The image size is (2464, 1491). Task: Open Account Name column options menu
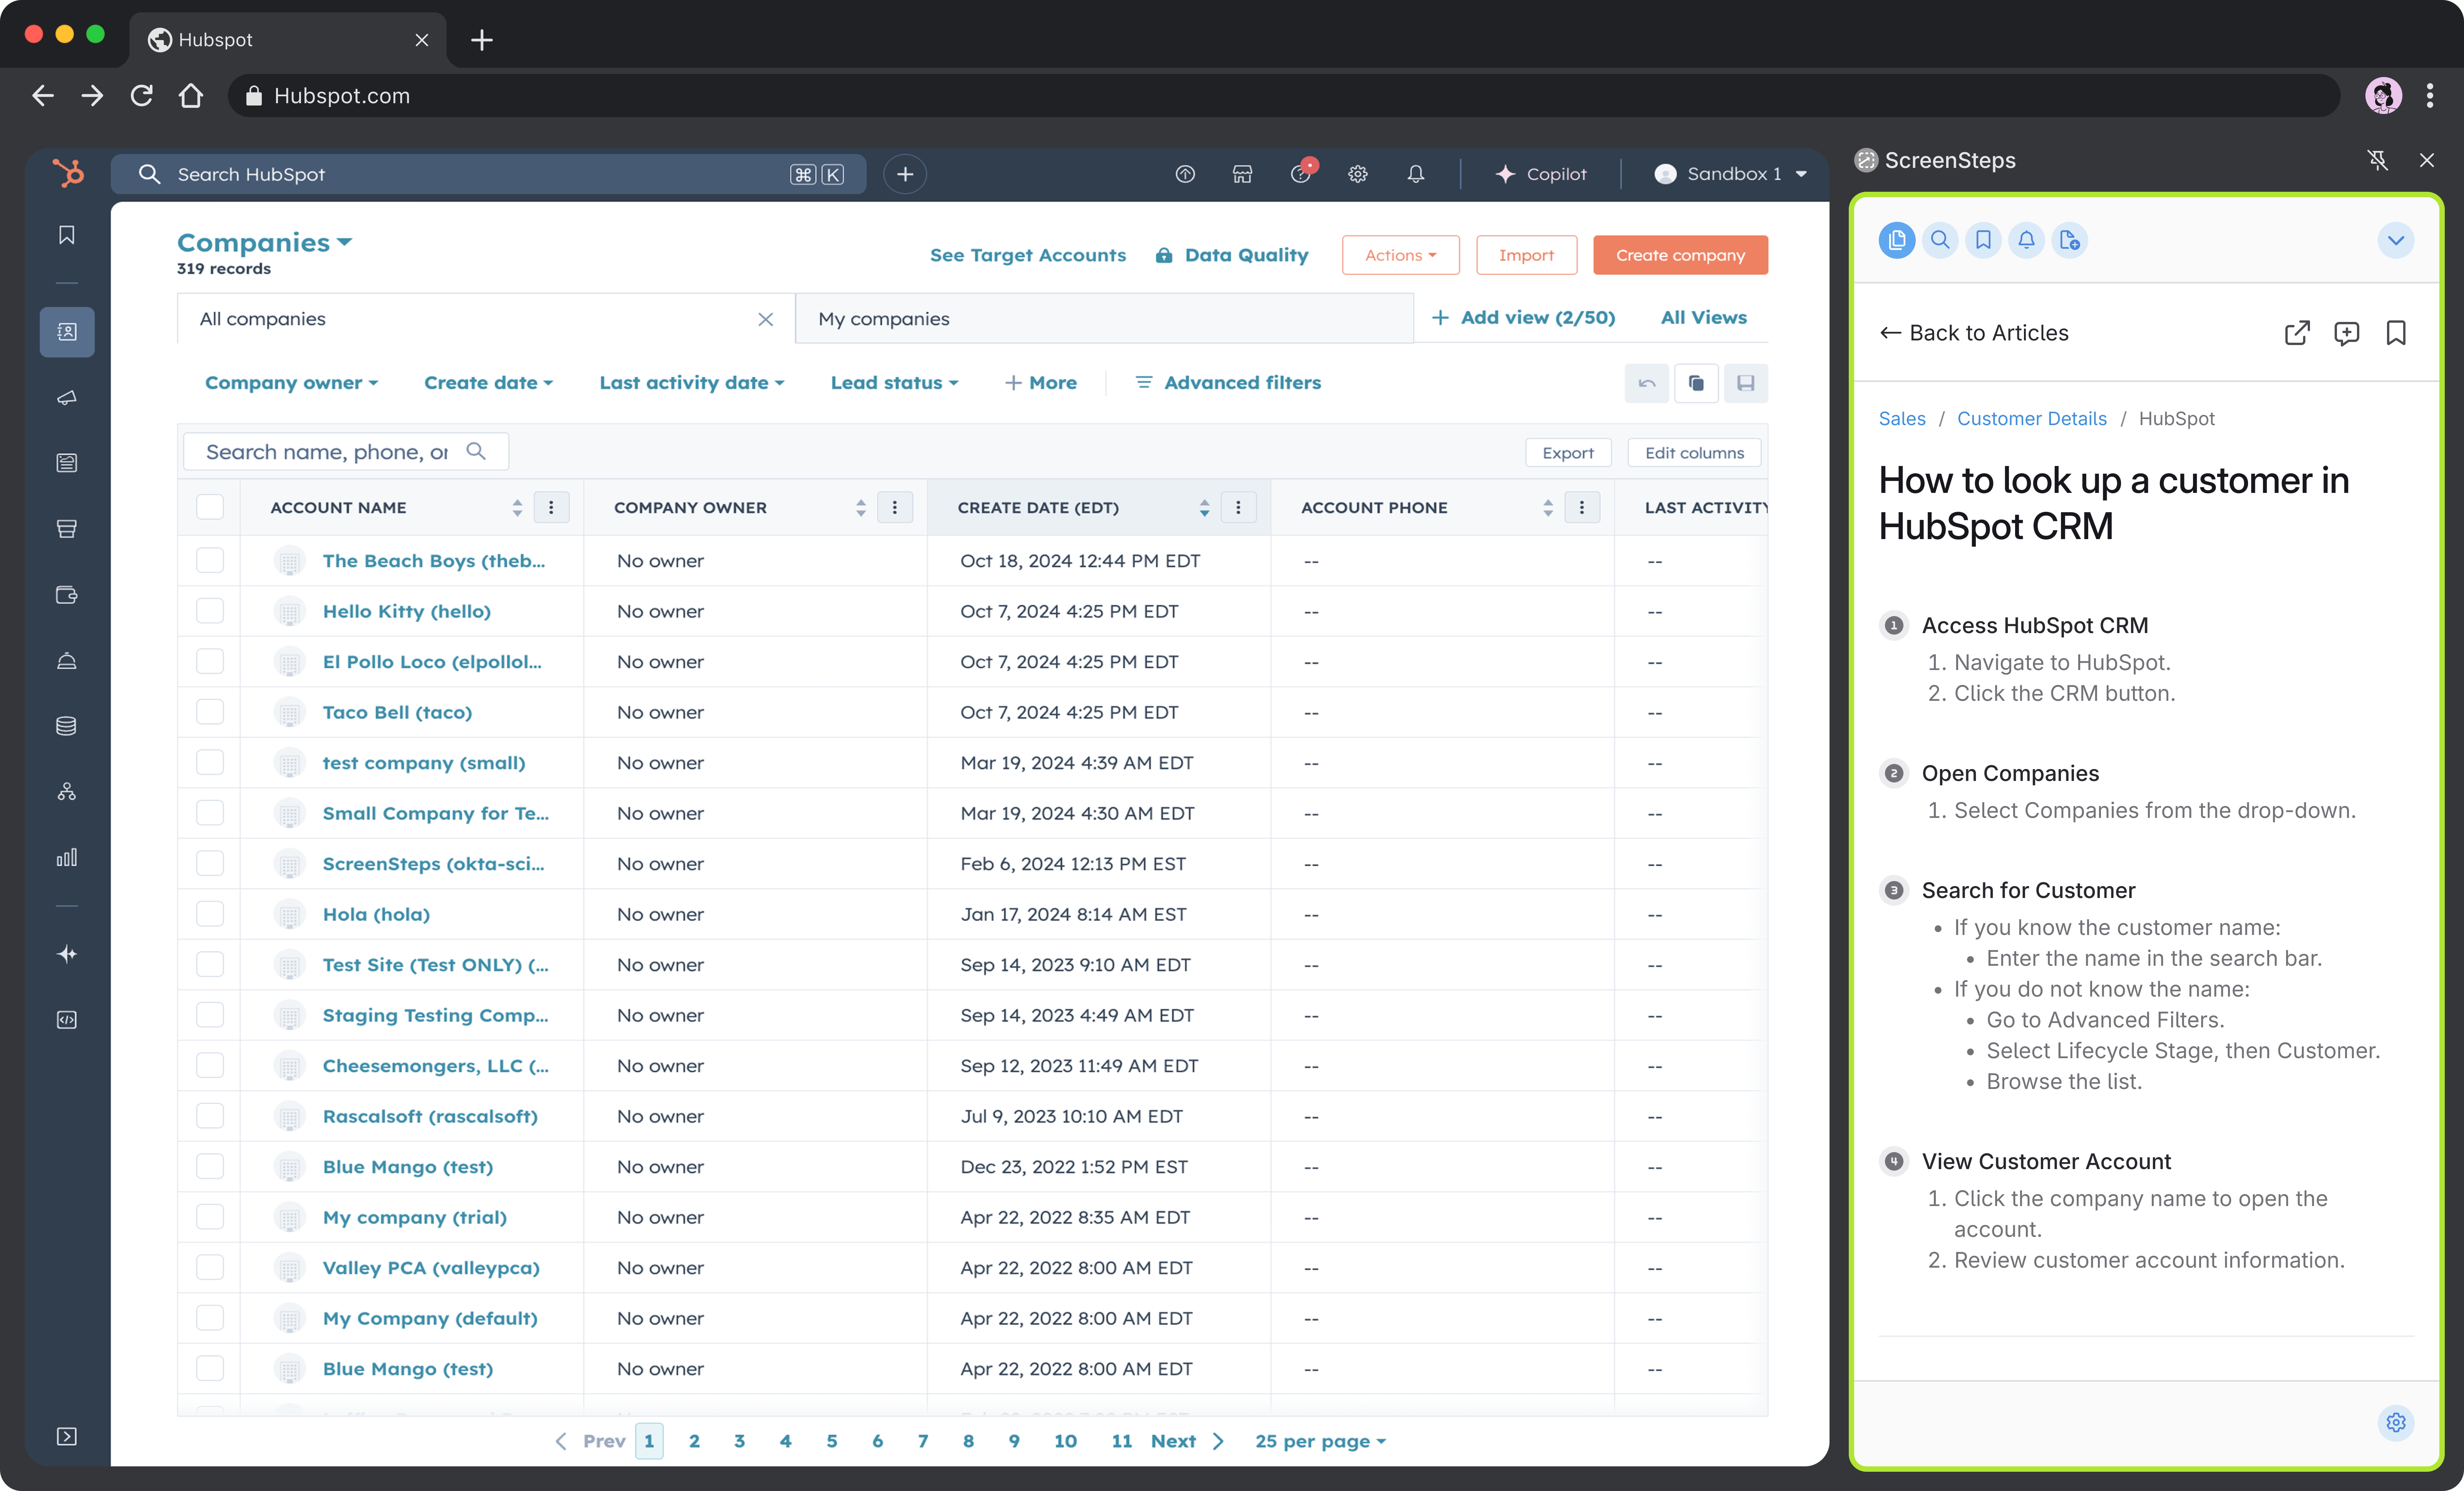[x=551, y=507]
